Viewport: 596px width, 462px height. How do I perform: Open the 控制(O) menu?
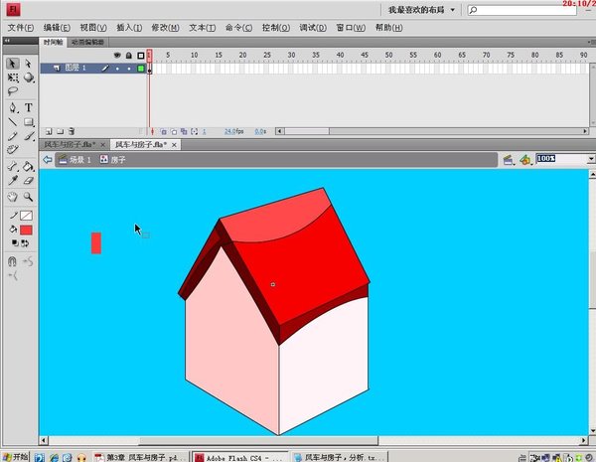[276, 28]
